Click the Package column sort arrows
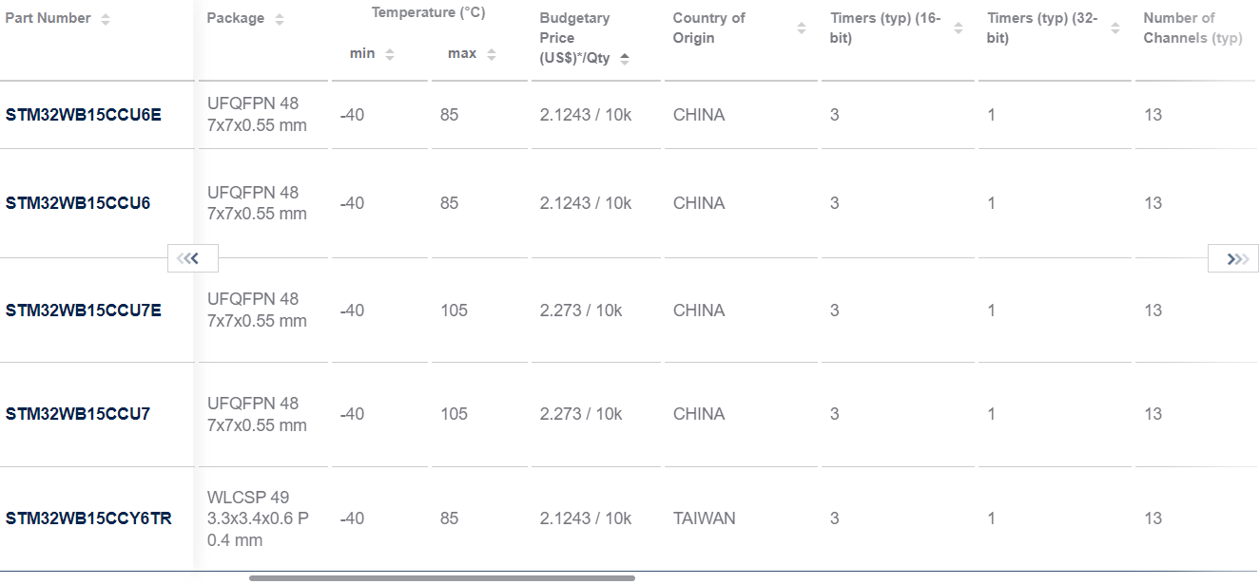 coord(279,19)
